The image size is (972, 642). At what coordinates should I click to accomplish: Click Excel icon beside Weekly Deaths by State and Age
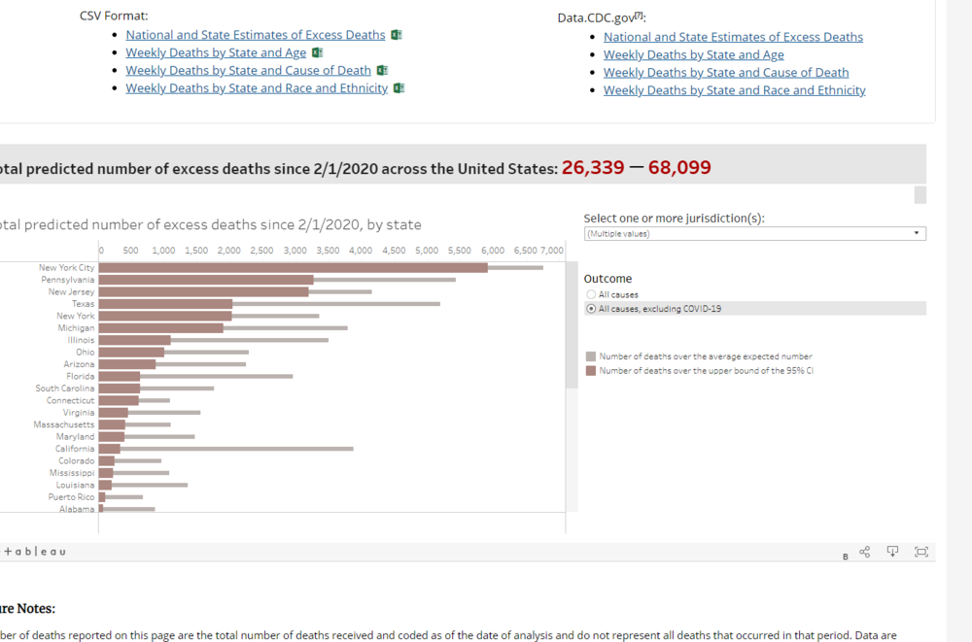coord(318,52)
